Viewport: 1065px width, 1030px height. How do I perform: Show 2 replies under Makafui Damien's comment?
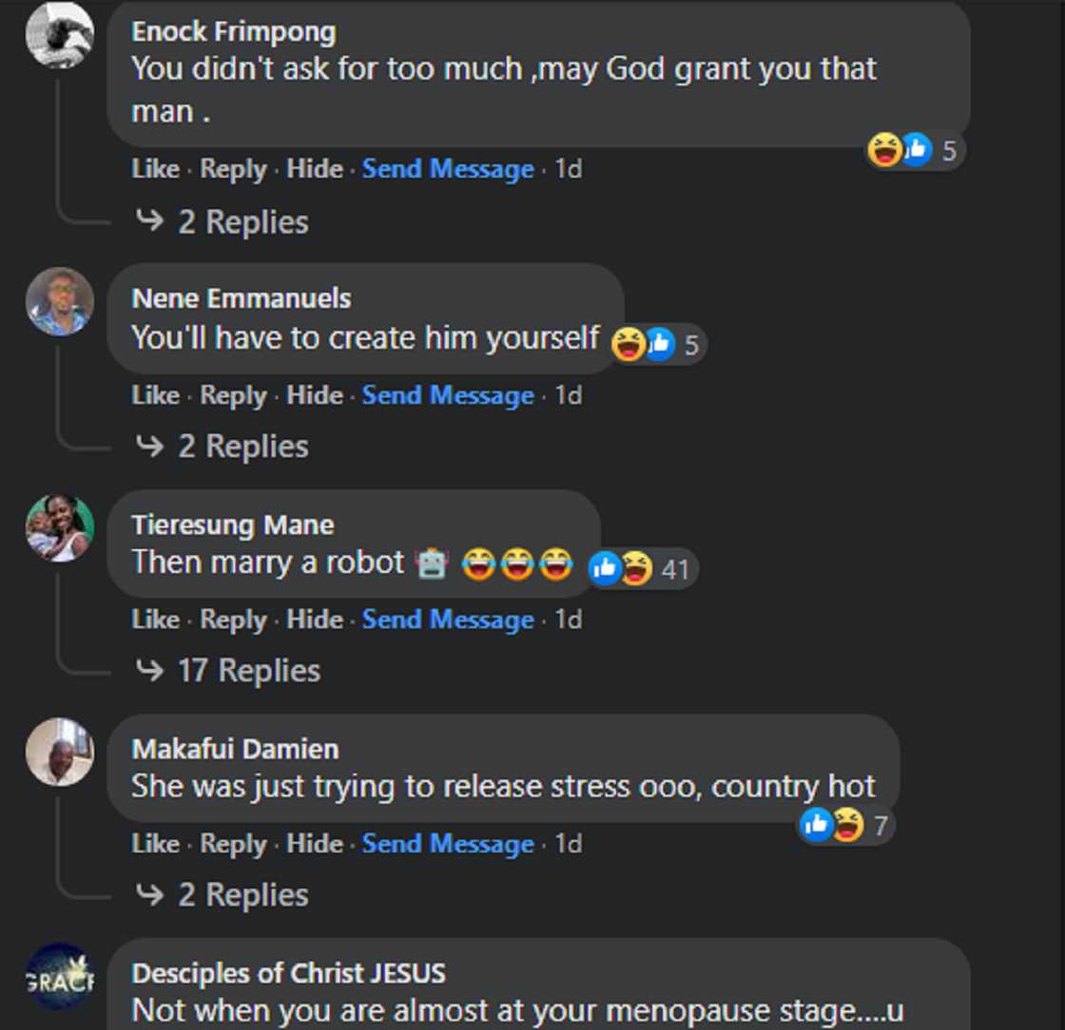tap(242, 895)
